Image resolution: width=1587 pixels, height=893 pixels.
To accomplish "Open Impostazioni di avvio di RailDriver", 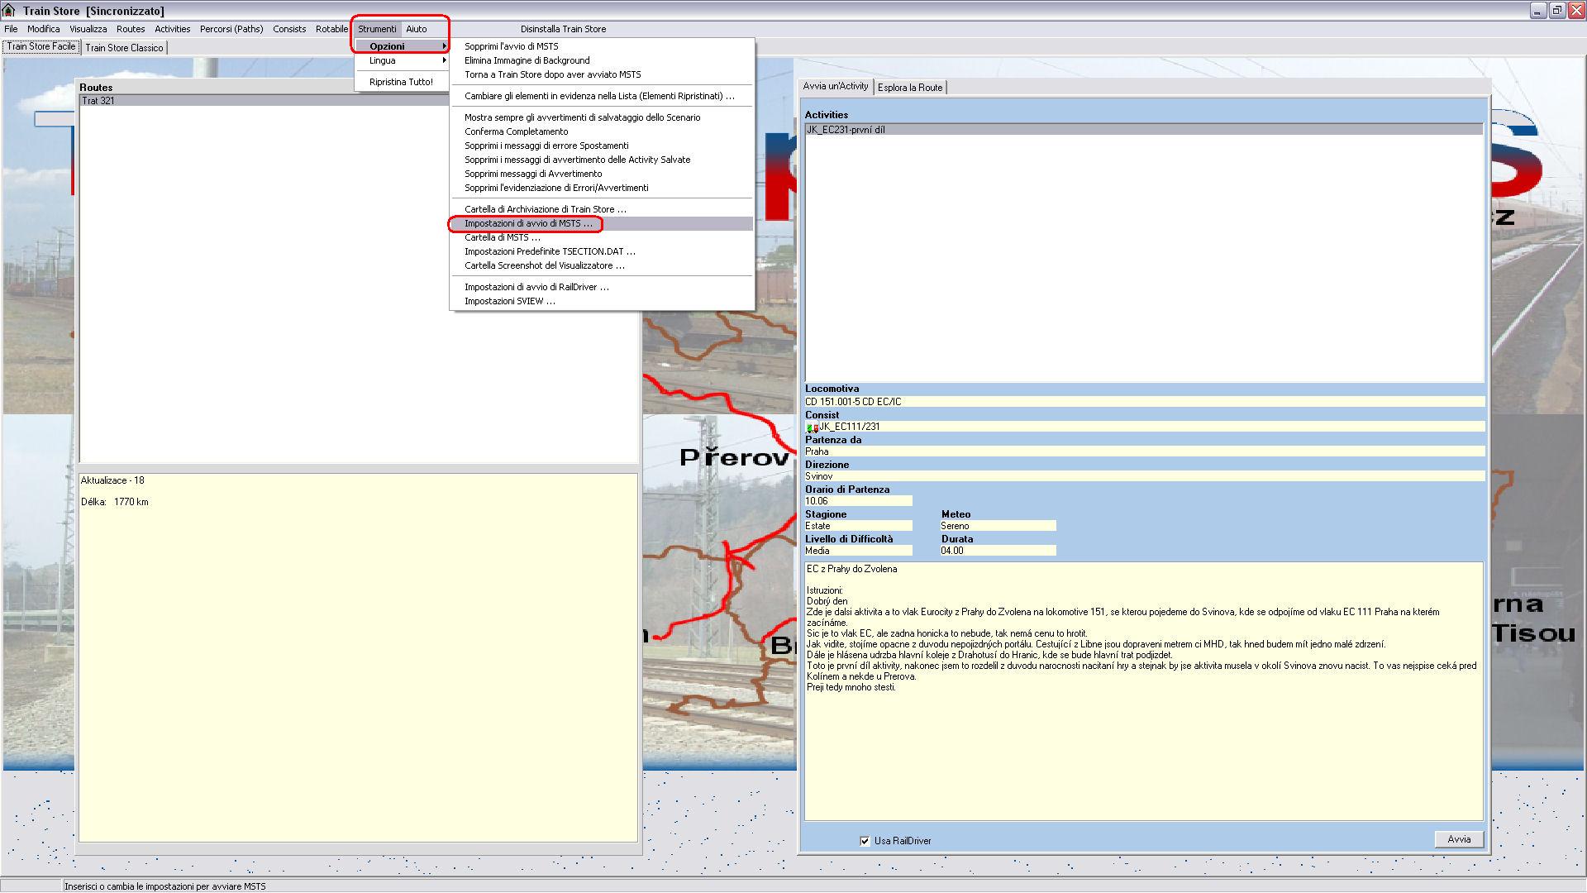I will coord(602,287).
